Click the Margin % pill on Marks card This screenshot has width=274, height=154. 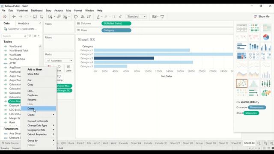coord(65,90)
